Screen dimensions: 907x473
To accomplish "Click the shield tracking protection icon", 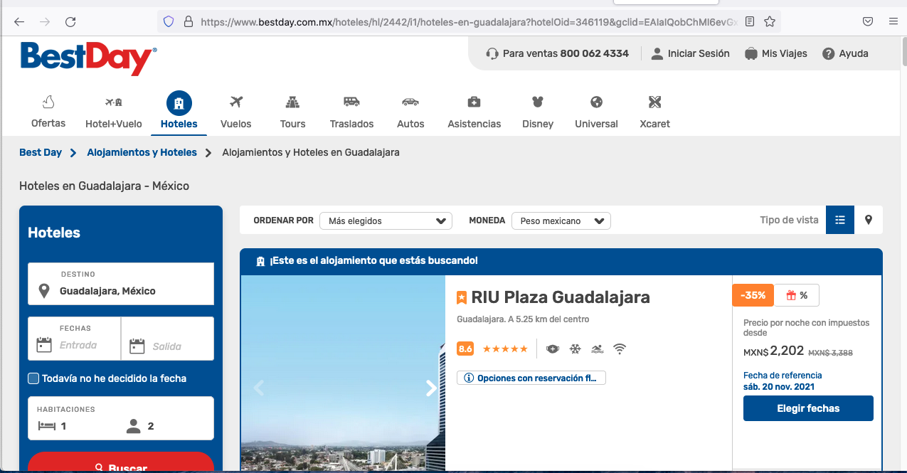I will (x=169, y=22).
